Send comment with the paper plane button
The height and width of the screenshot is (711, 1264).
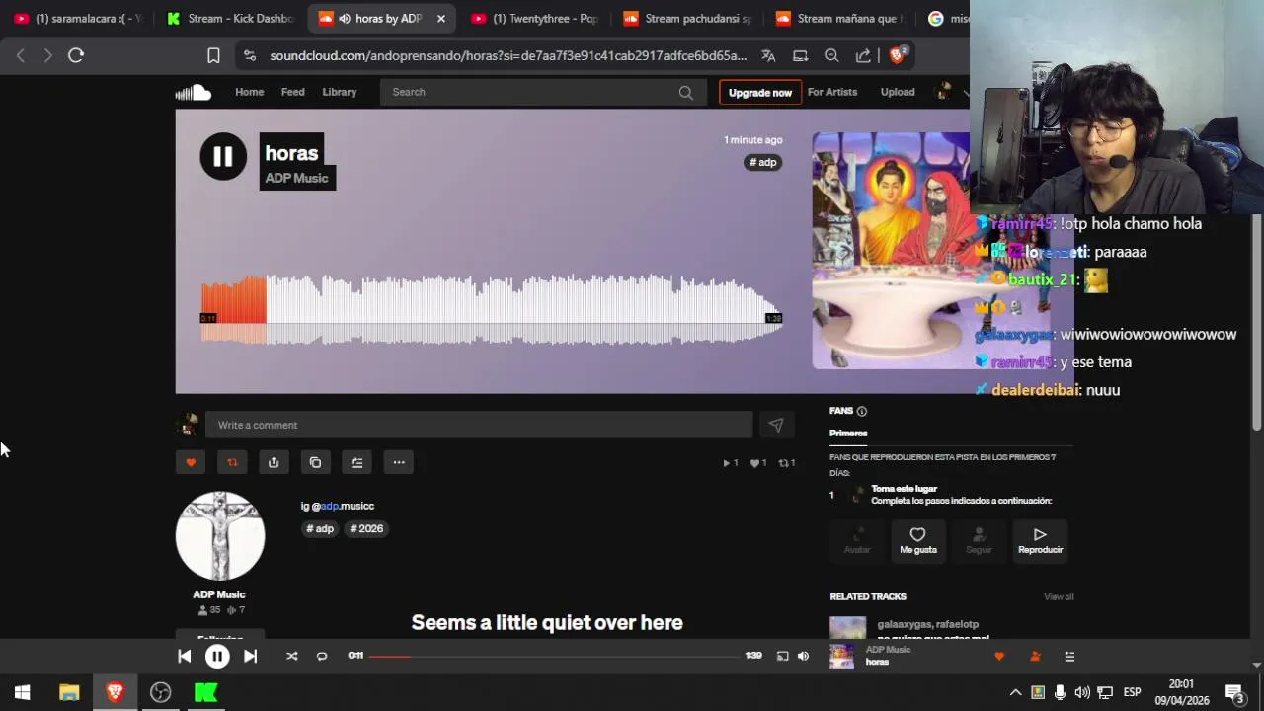pyautogui.click(x=776, y=425)
